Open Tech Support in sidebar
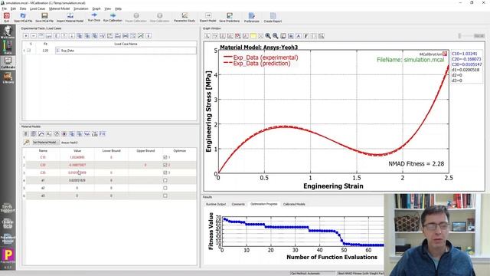490x276 pixels. click(8, 208)
